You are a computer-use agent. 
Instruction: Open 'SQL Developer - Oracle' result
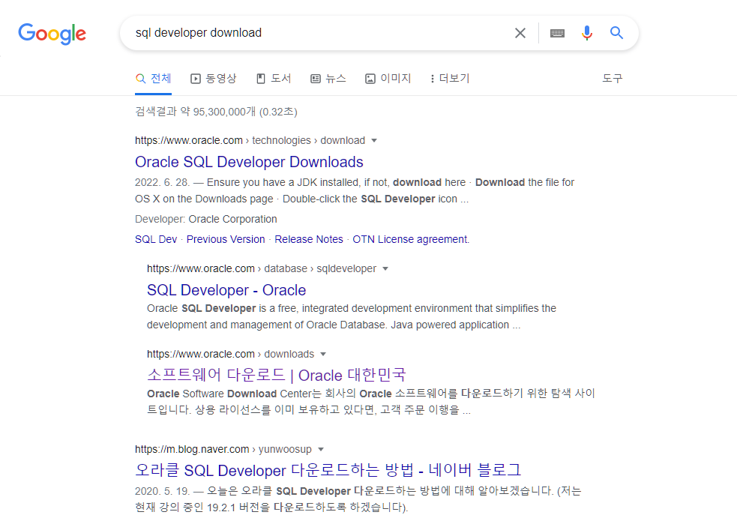(x=226, y=290)
